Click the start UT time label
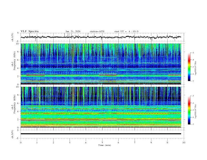Image resolution: width=207 pixels, height=160 pixels. click(x=126, y=31)
